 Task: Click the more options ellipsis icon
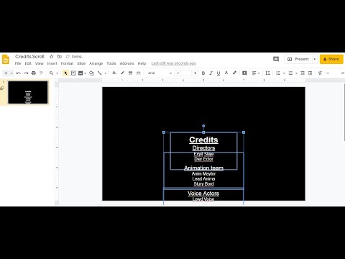pyautogui.click(x=328, y=73)
